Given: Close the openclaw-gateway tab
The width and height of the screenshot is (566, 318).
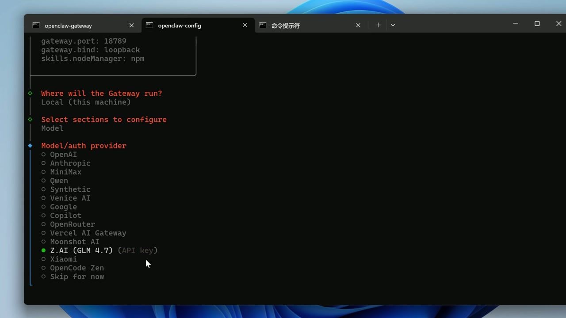Looking at the screenshot, I should point(131,25).
